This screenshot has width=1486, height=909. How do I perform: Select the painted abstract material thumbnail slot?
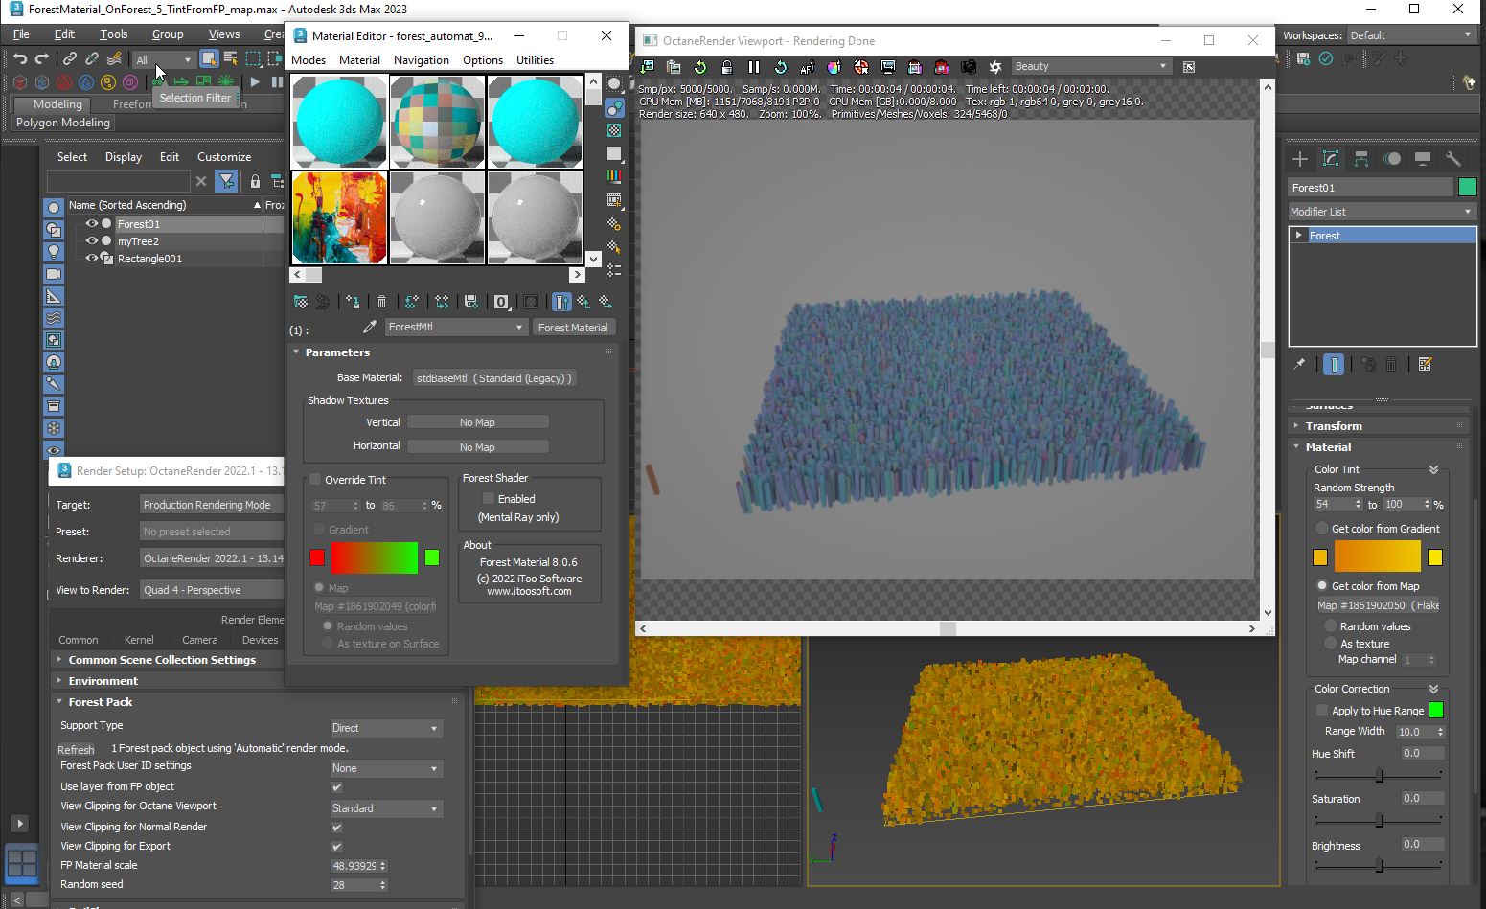[339, 217]
